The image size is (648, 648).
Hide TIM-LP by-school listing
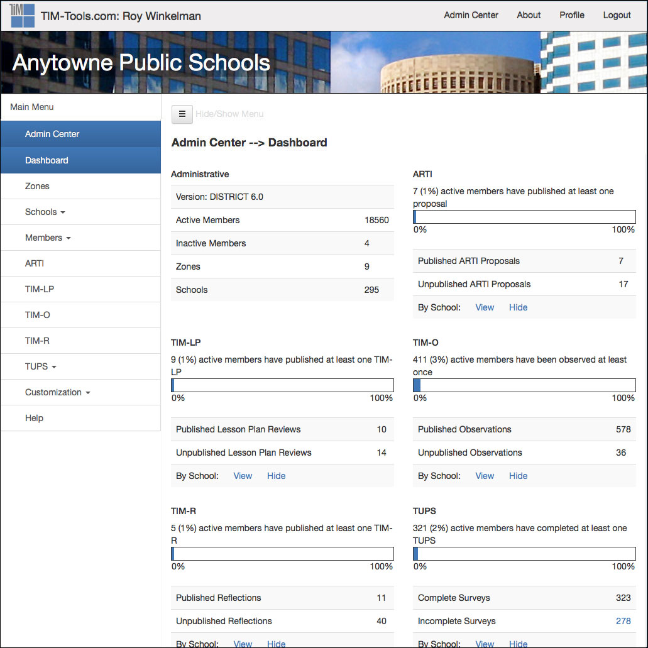276,476
